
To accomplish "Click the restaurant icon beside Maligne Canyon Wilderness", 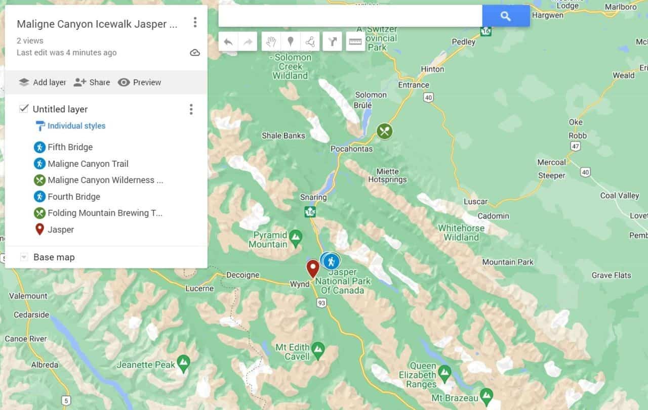I will [39, 180].
